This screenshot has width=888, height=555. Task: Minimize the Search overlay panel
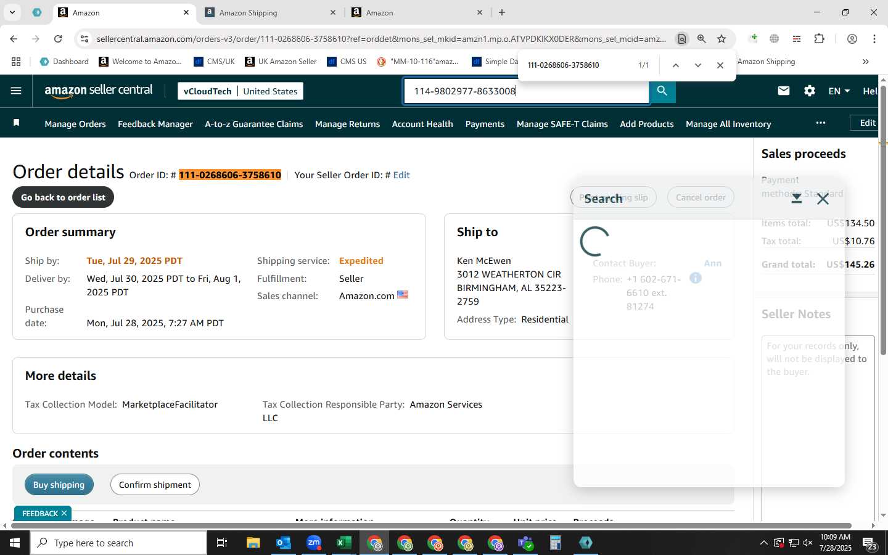796,199
